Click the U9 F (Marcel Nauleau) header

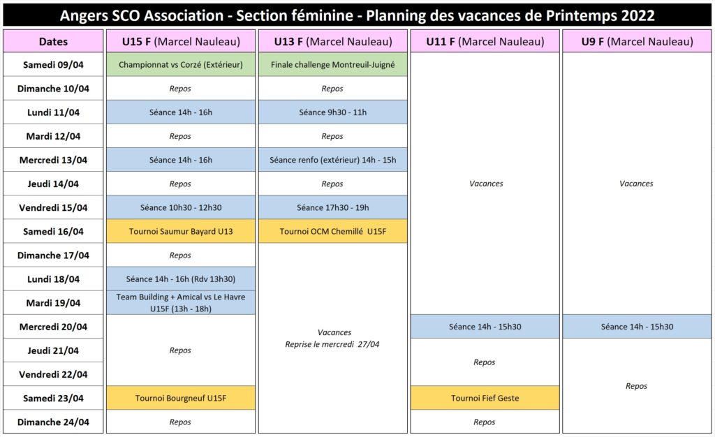click(x=637, y=41)
